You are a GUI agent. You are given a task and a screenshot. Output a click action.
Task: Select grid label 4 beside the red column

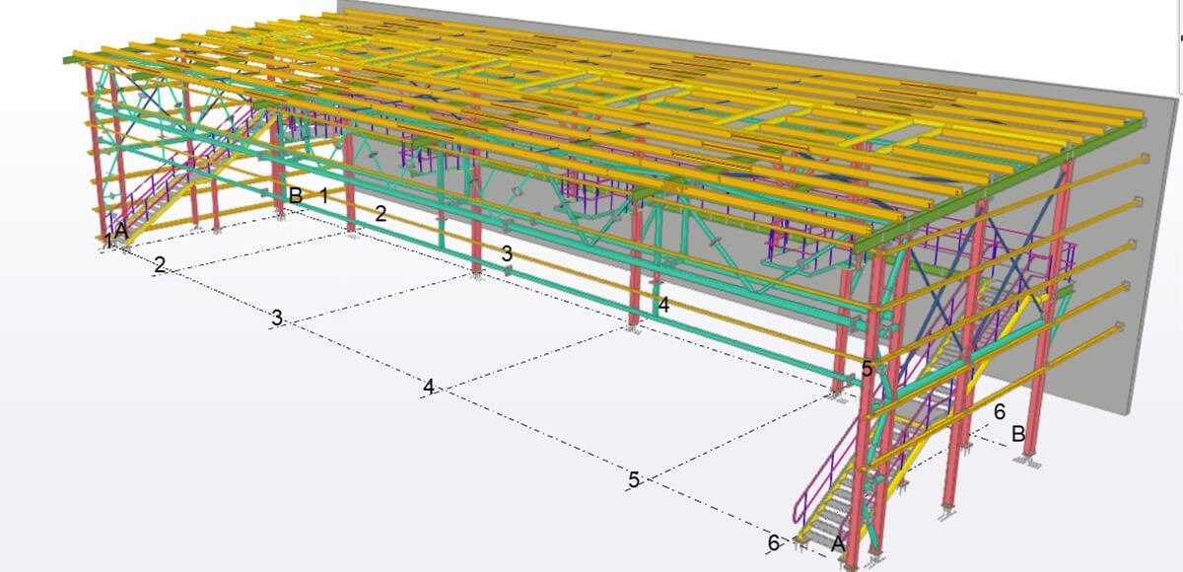(x=663, y=306)
